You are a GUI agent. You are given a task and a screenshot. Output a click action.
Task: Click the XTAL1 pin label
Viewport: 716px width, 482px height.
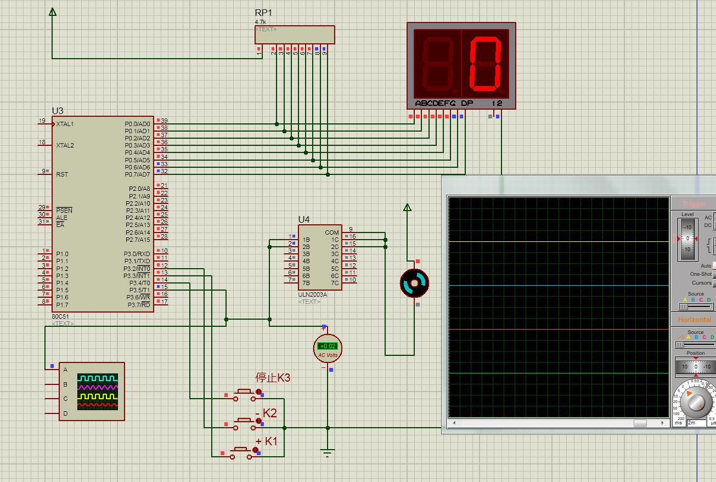tap(65, 124)
